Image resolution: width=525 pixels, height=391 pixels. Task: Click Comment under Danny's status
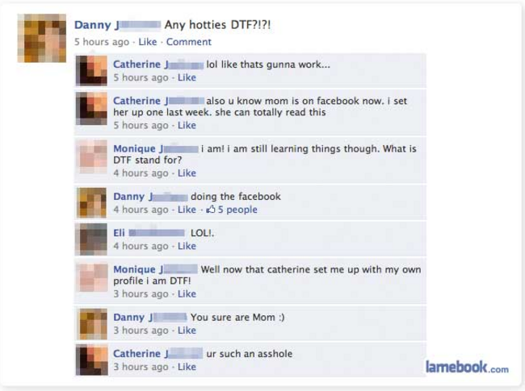tap(189, 42)
